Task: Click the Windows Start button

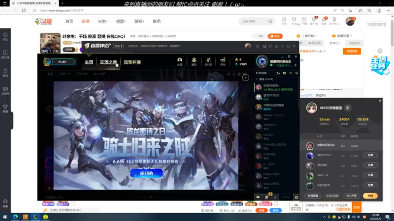Action: click(5, 217)
